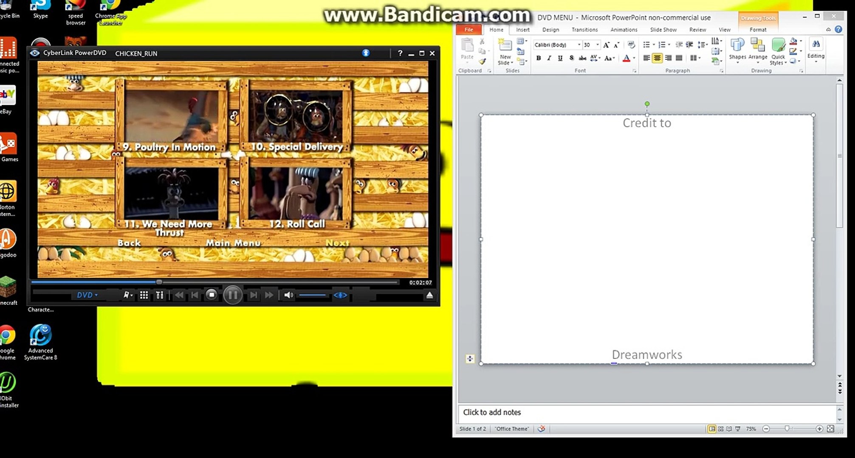This screenshot has width=855, height=458.
Task: Open the PowerDVD chapter grid menu
Action: click(x=144, y=295)
